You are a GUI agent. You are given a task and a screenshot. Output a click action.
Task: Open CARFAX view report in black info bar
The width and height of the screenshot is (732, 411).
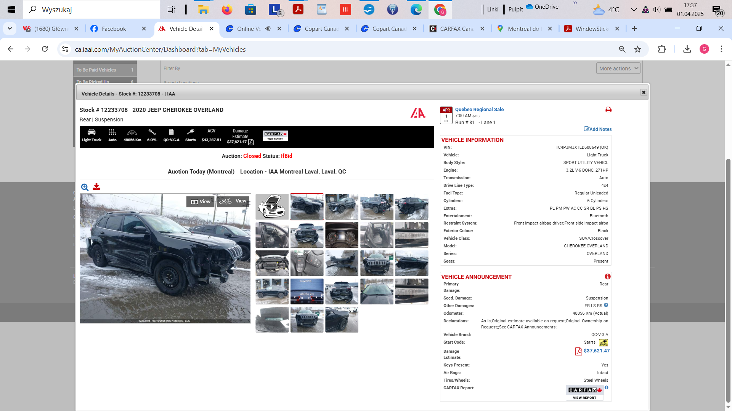point(275,135)
